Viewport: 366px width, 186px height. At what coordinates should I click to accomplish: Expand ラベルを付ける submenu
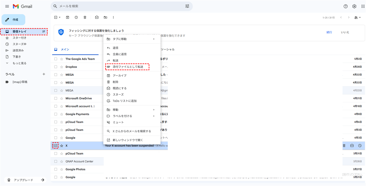[x=132, y=116]
